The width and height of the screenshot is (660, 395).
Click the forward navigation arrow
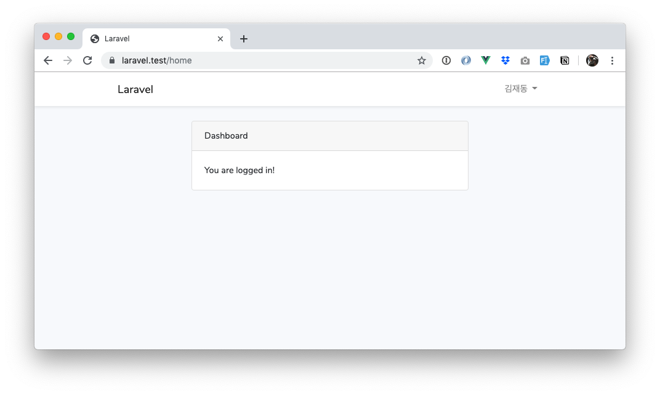coord(68,60)
